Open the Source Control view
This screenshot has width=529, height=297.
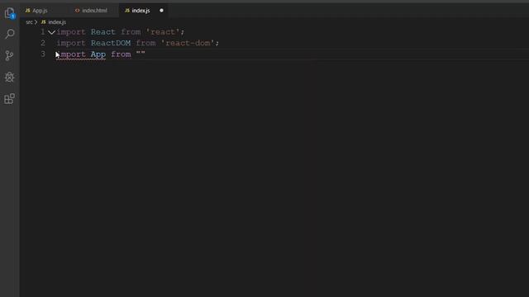pyautogui.click(x=9, y=55)
